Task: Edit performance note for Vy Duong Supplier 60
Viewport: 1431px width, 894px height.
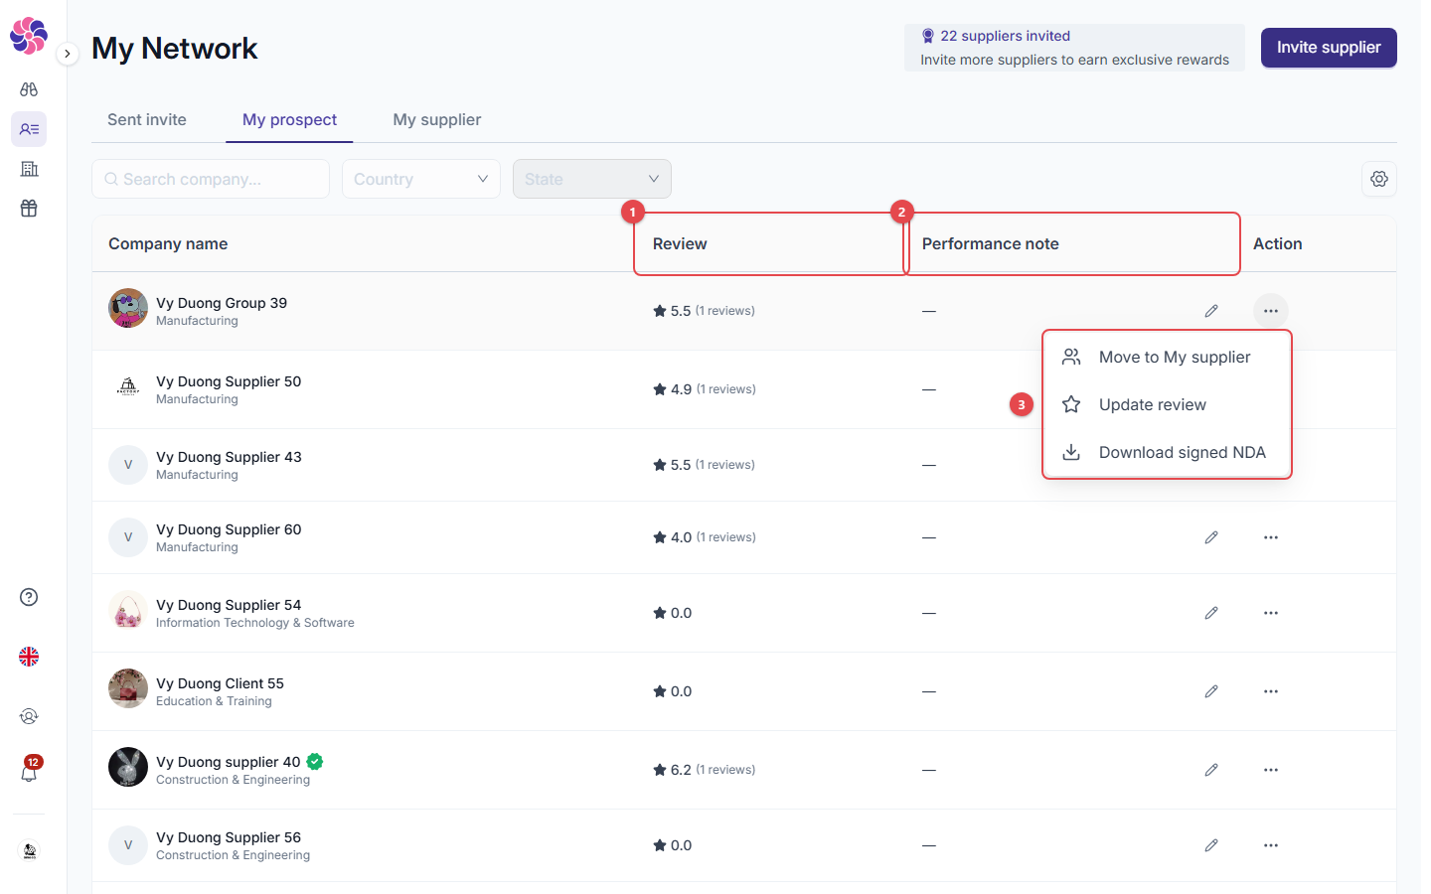Action: [1211, 537]
